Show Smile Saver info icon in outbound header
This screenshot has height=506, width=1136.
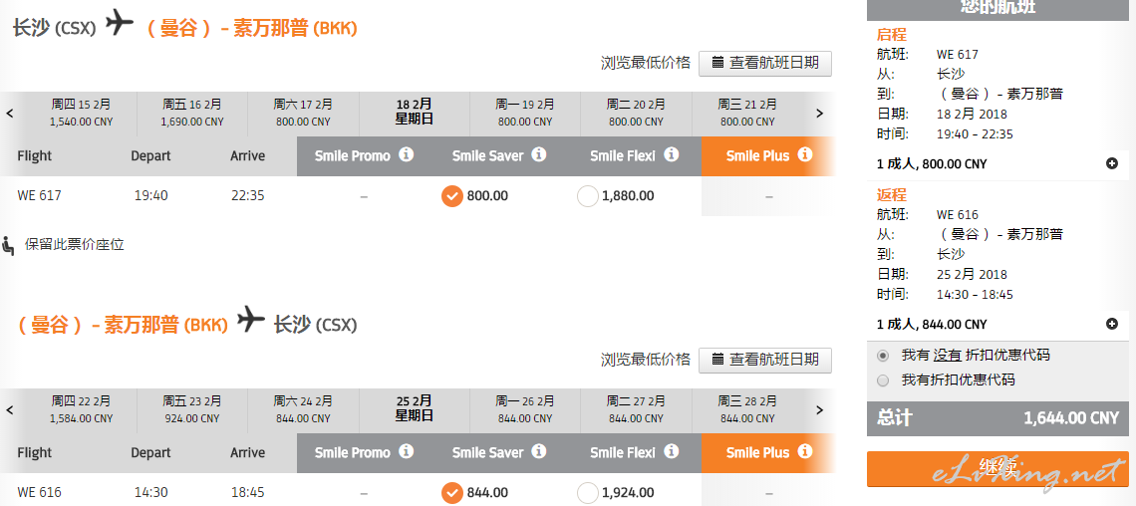point(538,155)
